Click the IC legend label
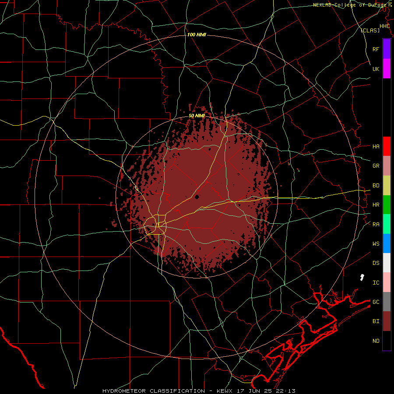Screen dimensions: 394x394 [376, 282]
